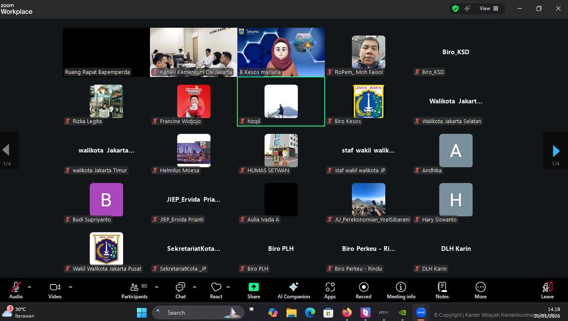Click the Leave button
This screenshot has width=568, height=321.
point(547,290)
